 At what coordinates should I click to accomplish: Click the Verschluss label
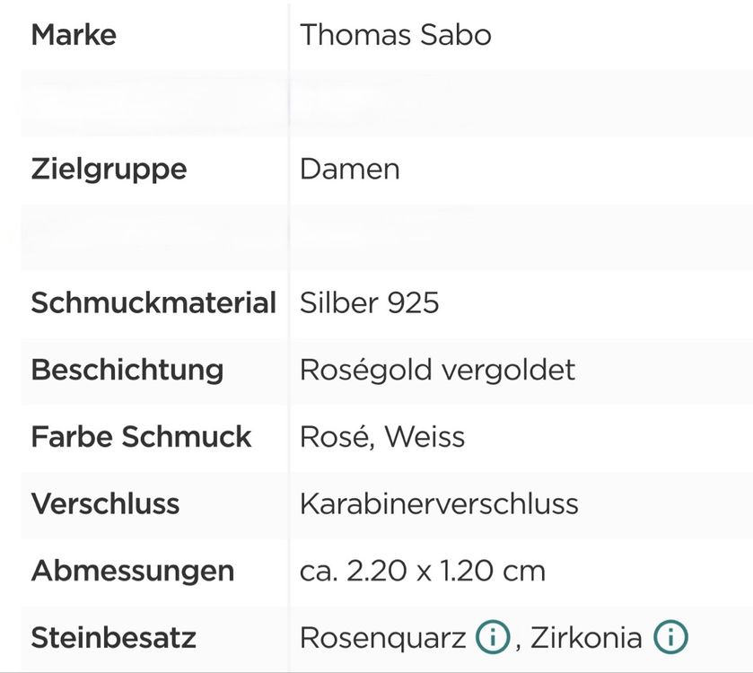(105, 504)
